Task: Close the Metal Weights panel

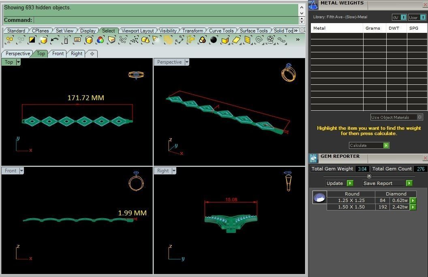Action: click(x=425, y=5)
